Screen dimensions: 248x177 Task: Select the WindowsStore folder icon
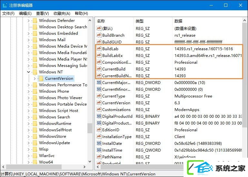tap(35, 136)
